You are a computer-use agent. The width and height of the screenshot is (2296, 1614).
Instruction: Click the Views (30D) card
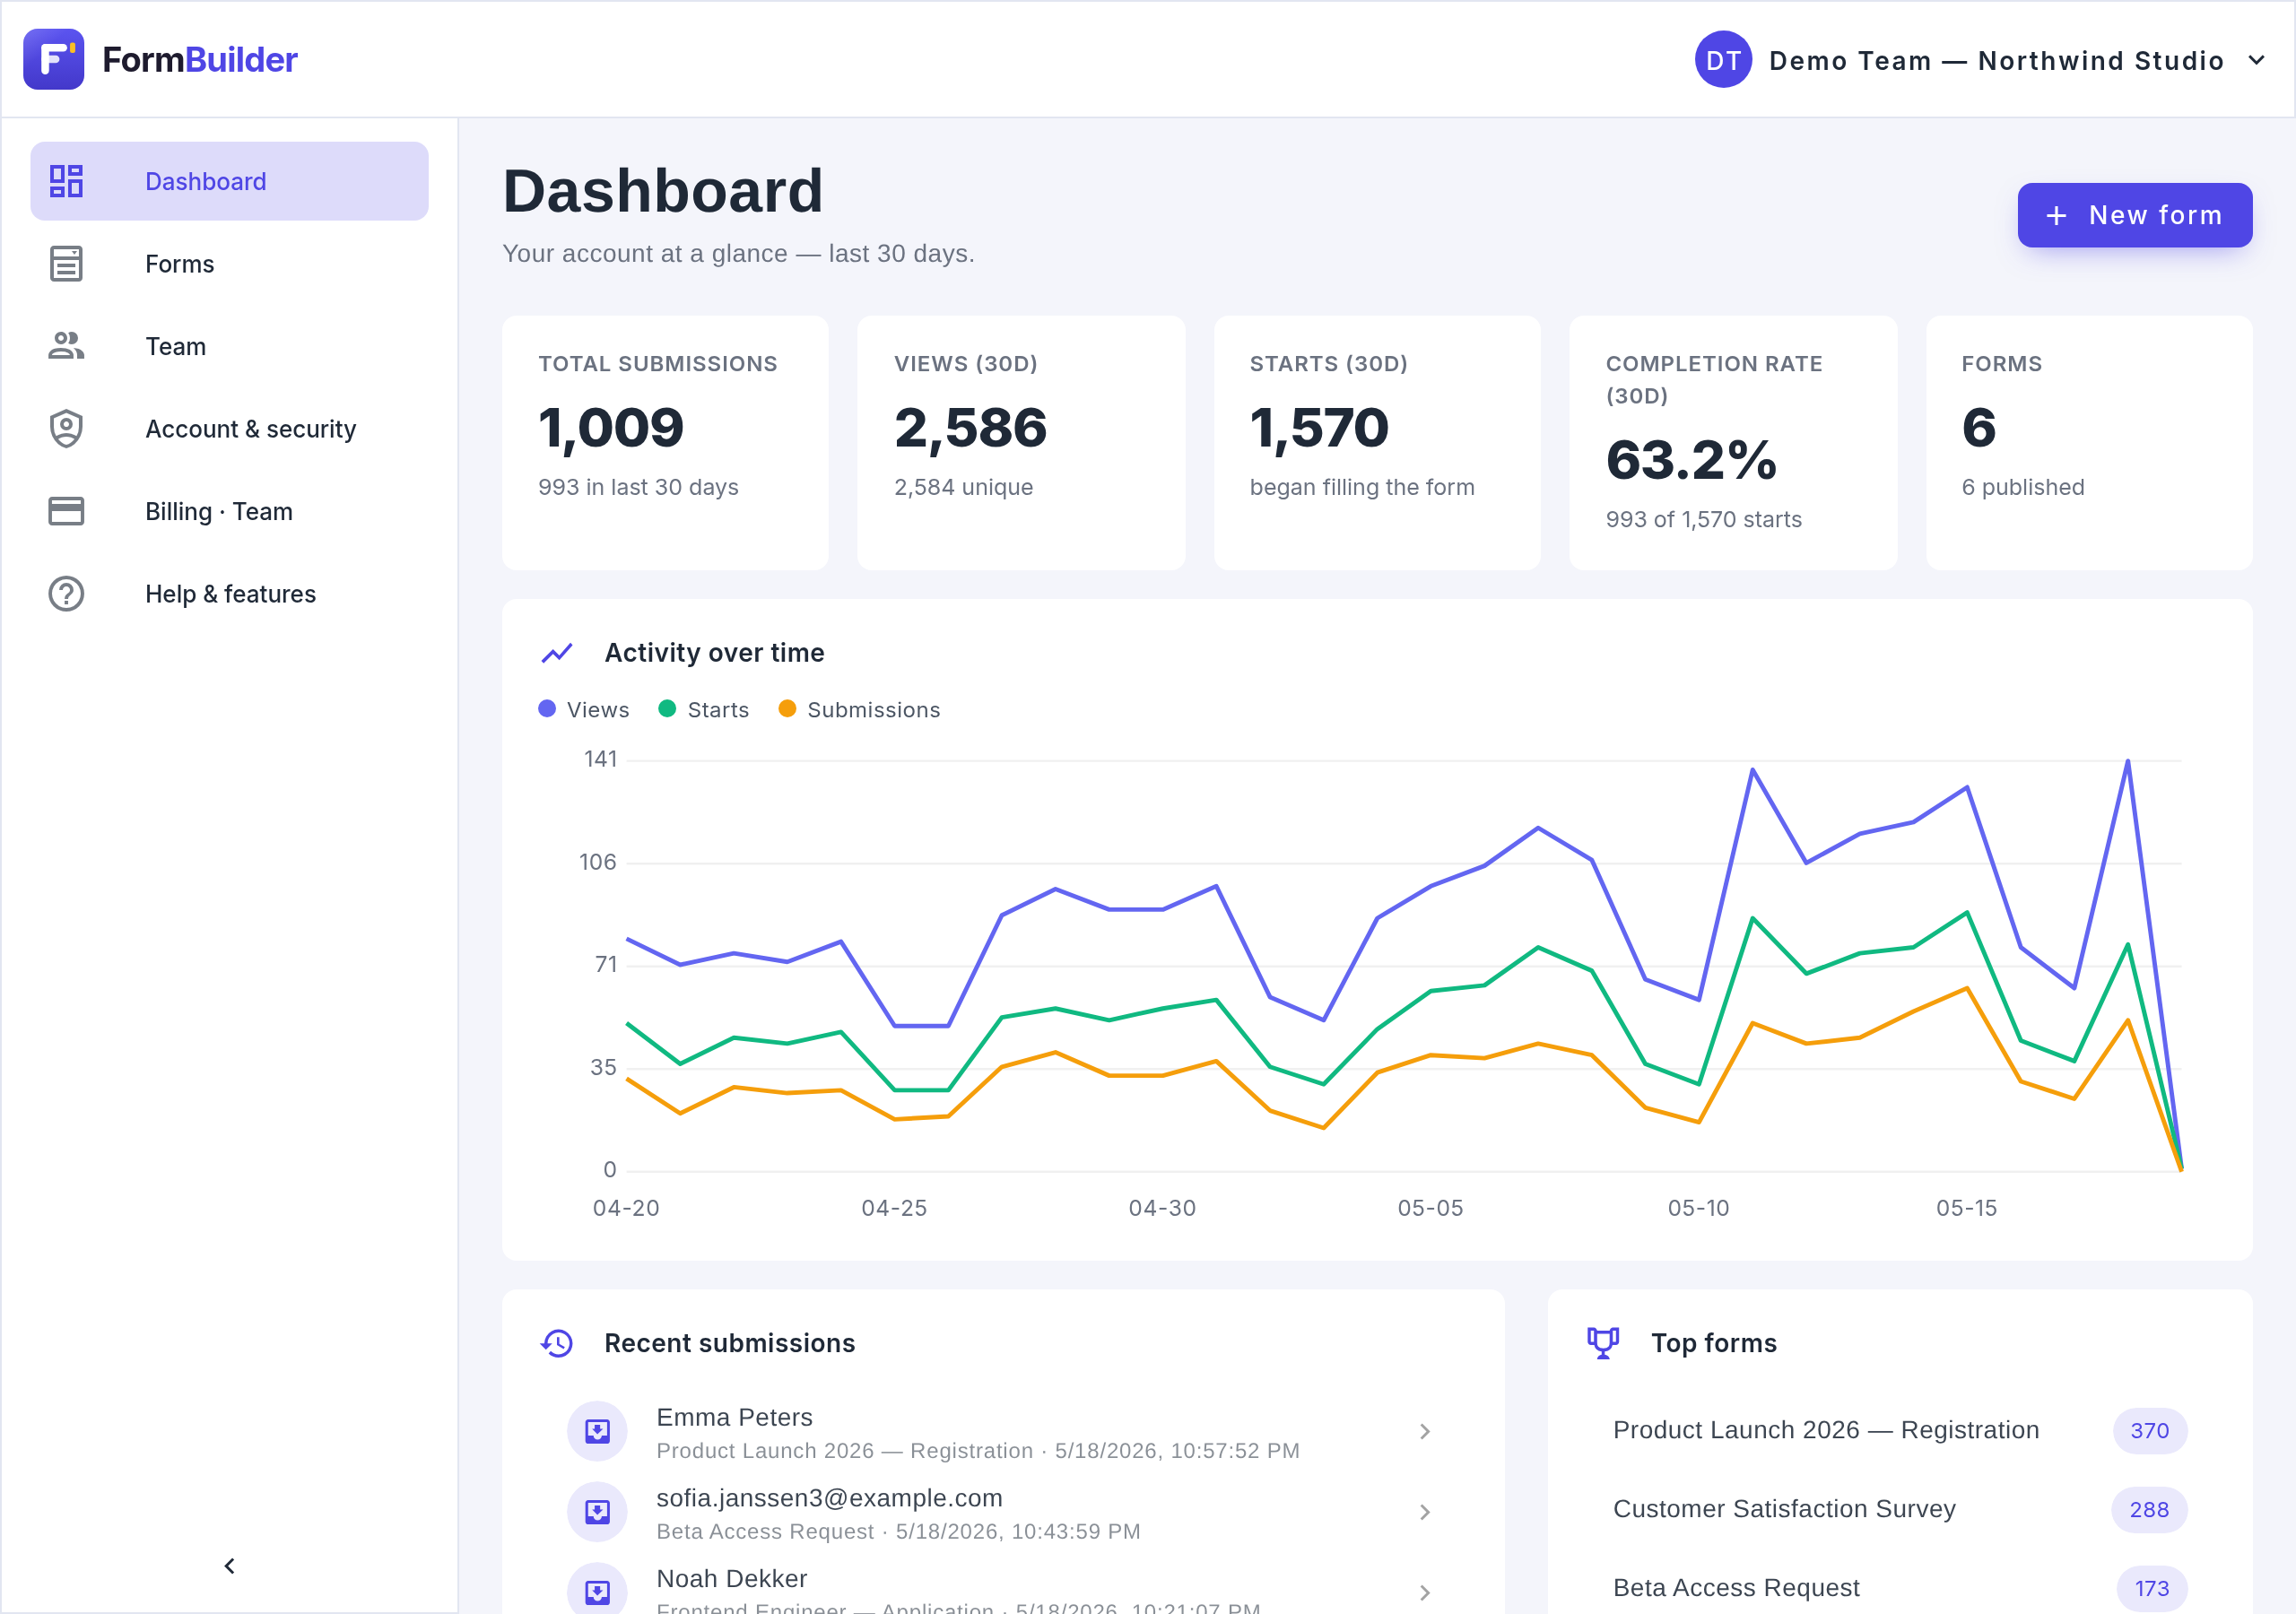click(x=1021, y=443)
